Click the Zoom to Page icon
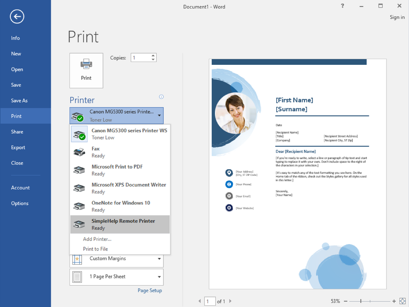The width and height of the screenshot is (409, 307). pyautogui.click(x=402, y=301)
